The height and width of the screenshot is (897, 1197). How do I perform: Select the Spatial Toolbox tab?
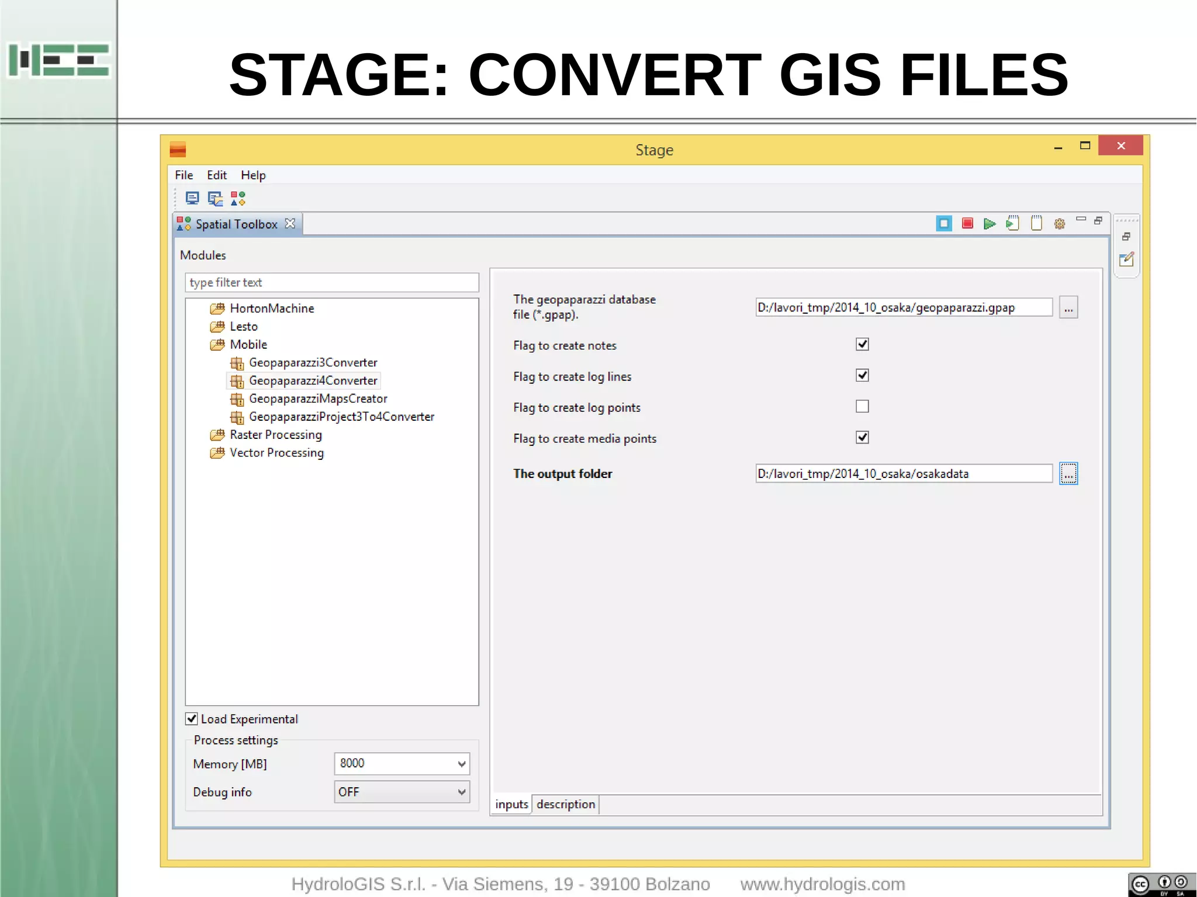(x=236, y=224)
